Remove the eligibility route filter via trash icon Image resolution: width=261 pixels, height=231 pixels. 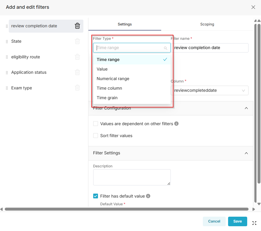[77, 57]
